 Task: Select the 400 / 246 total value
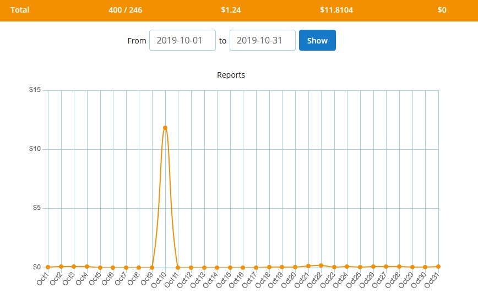122,10
